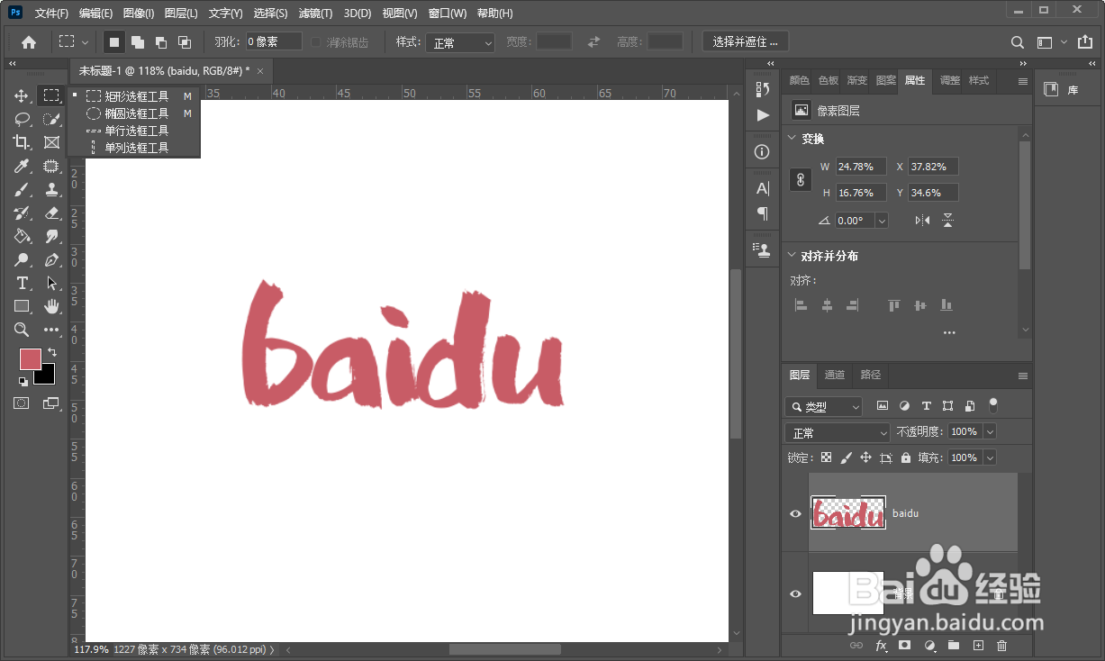
Task: Pick the Quick Selection tool
Action: point(51,119)
